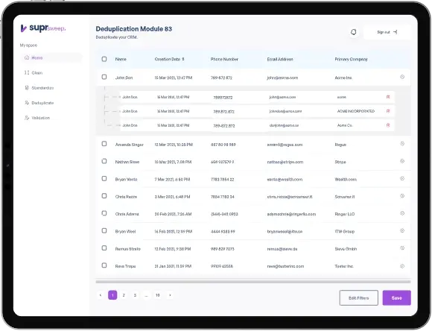Image resolution: width=432 pixels, height=331 pixels.
Task: Open the Home menu item
Action: click(51, 57)
